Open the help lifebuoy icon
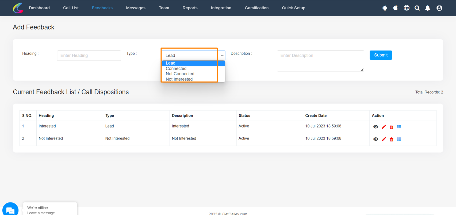 point(407,8)
